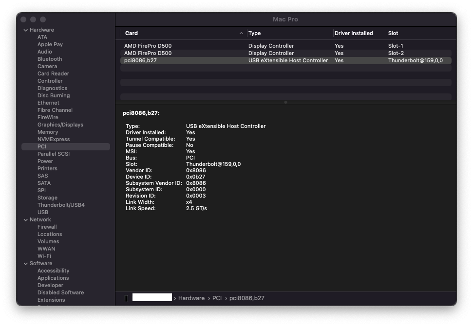Click pci8086,b27 in the path bar

[x=247, y=298]
